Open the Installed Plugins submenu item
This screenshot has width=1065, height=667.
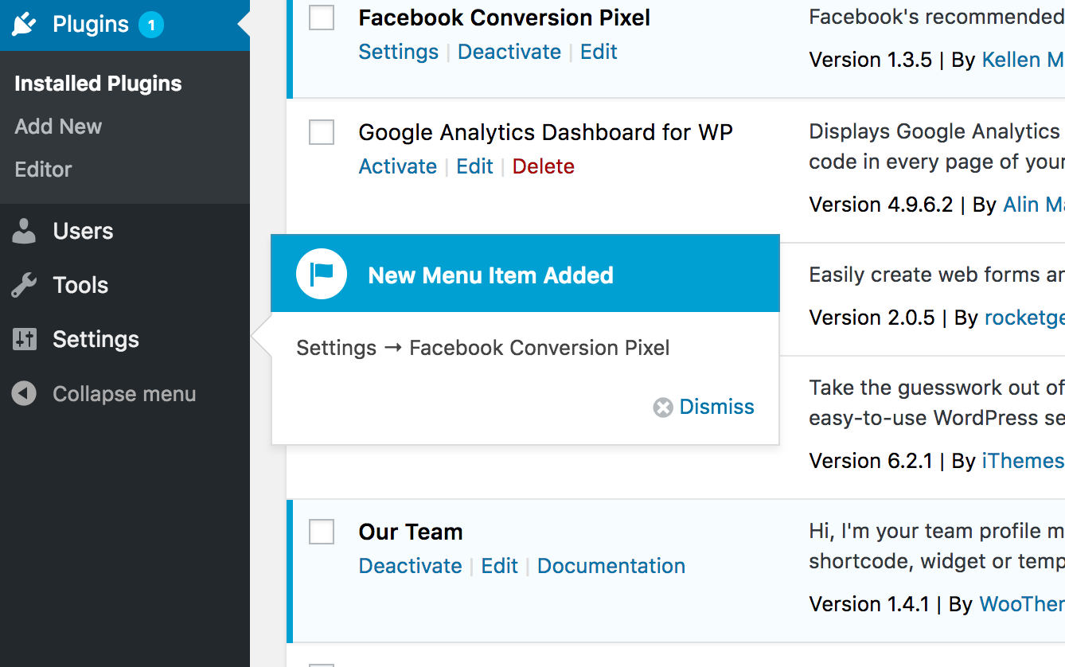98,84
